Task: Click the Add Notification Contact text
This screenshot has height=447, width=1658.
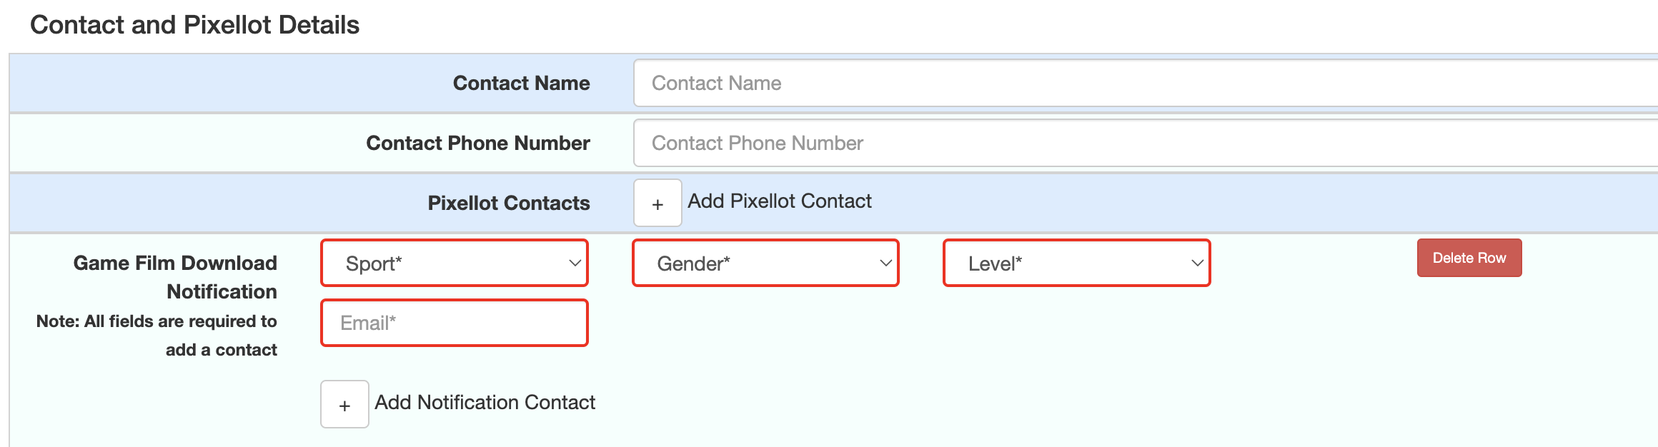Action: (485, 403)
